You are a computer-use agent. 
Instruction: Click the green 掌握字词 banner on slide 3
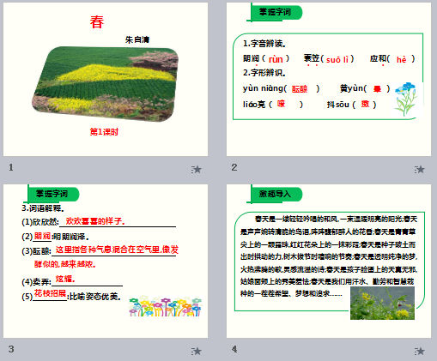tap(52, 194)
